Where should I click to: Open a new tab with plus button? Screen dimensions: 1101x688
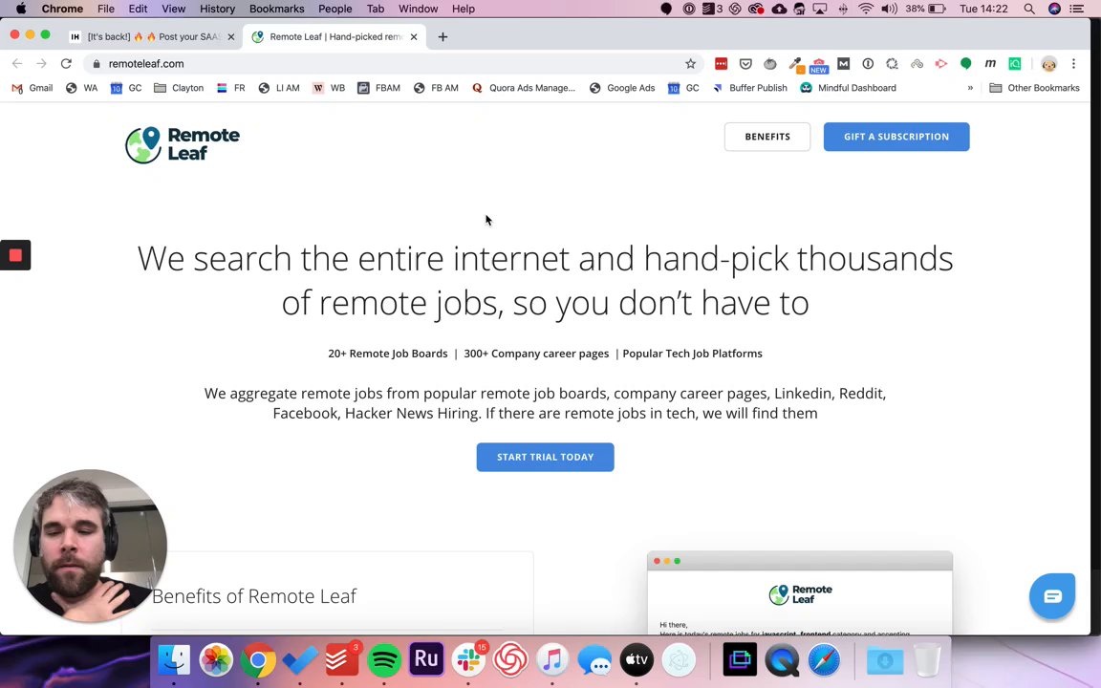click(x=443, y=37)
